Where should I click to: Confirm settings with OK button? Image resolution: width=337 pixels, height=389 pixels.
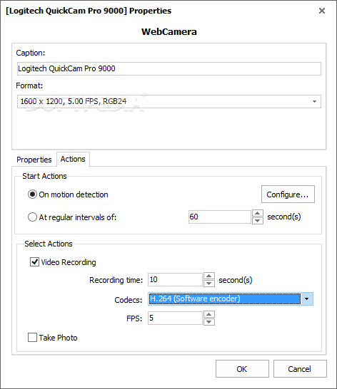(x=242, y=369)
